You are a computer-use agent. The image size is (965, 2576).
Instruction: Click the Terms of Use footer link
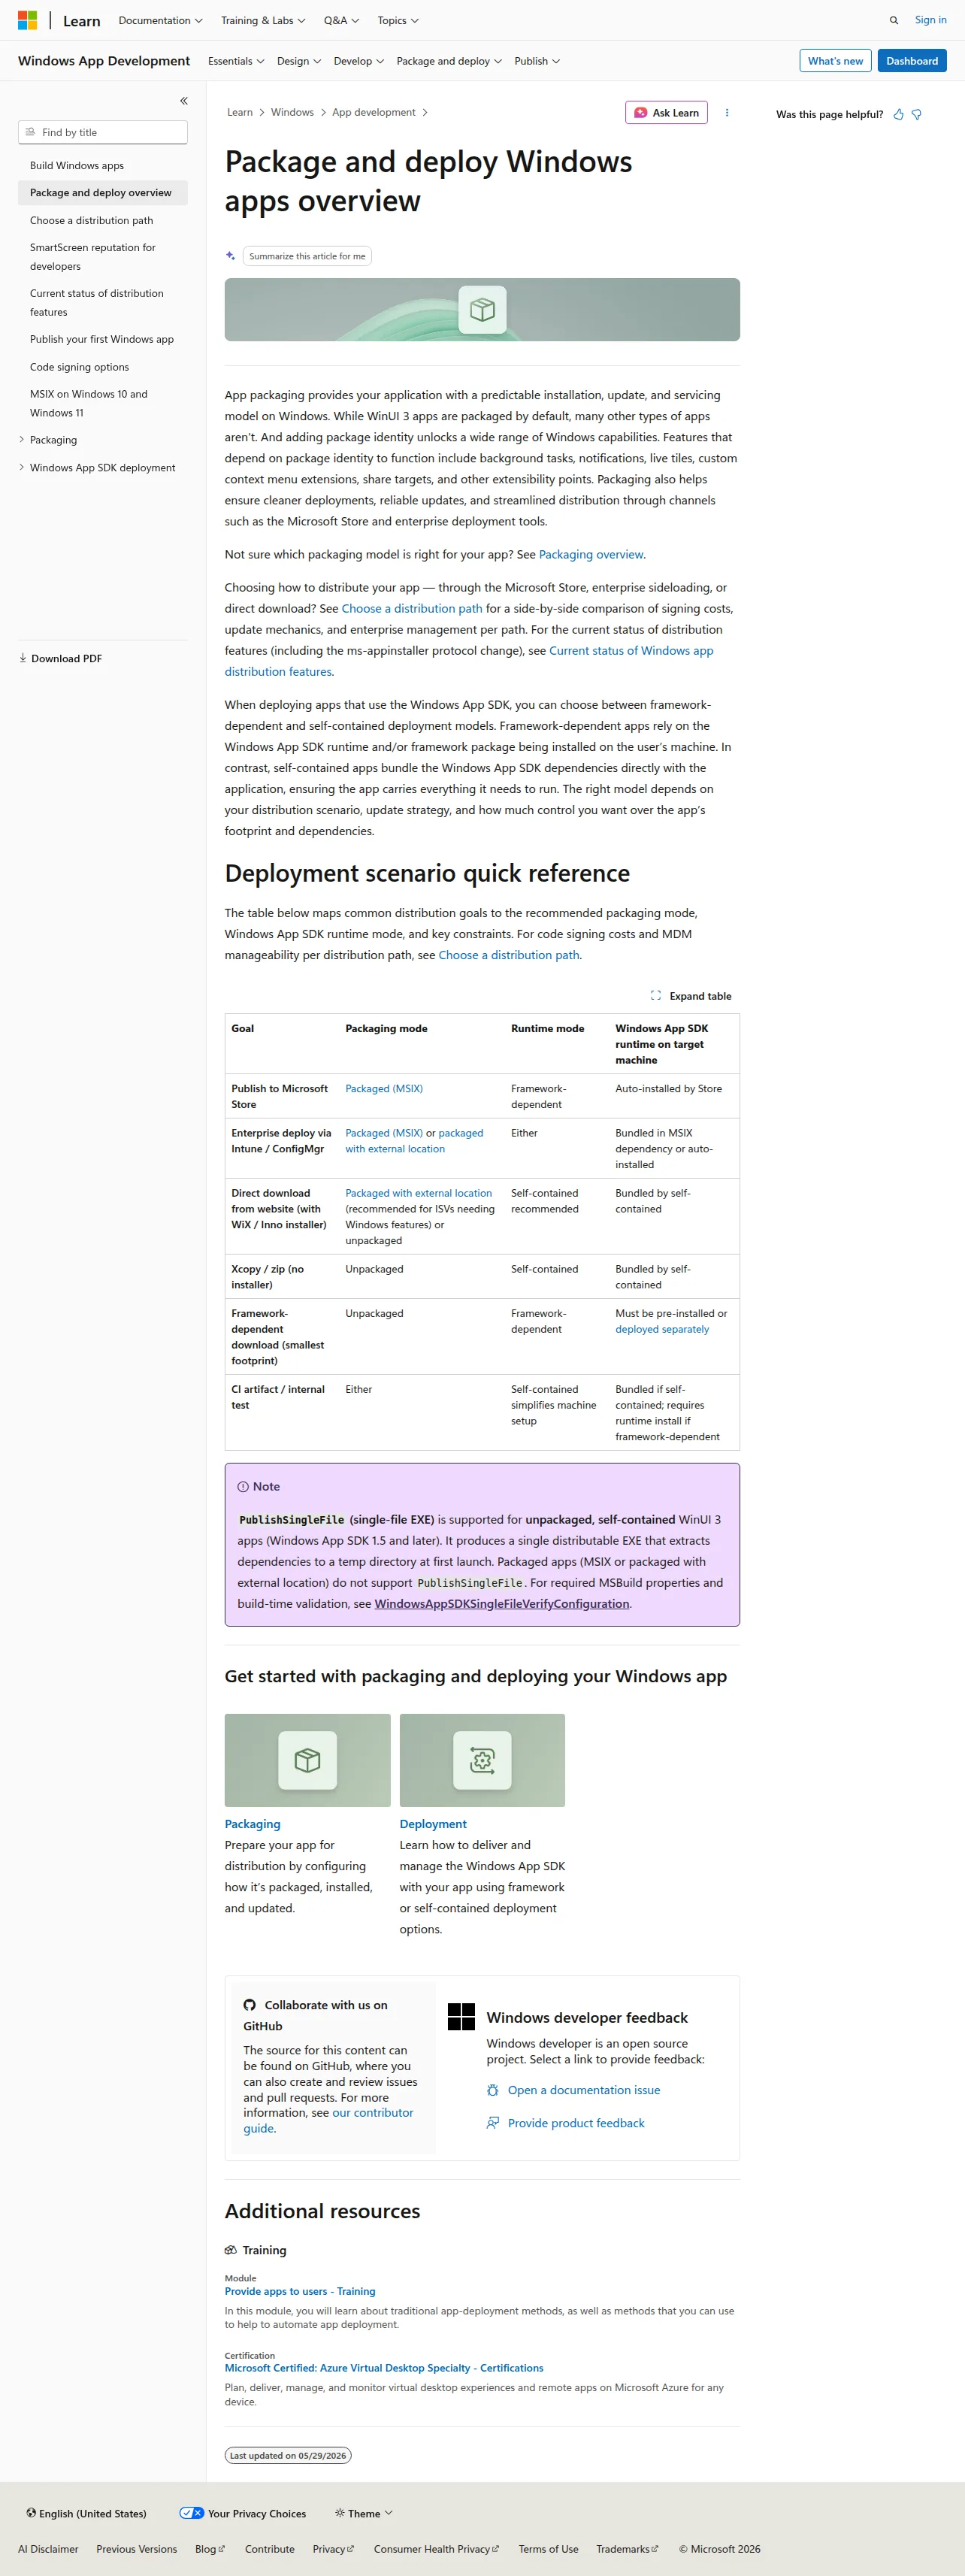coord(548,2549)
